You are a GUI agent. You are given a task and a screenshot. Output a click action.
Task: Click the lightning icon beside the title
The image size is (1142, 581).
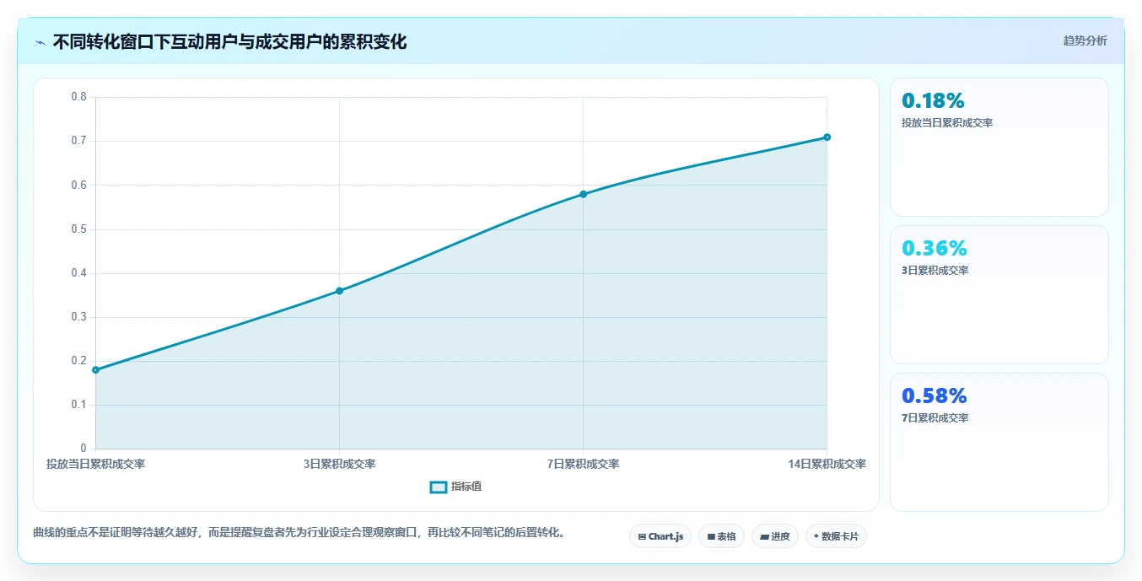click(40, 41)
